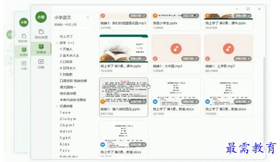The height and width of the screenshot is (162, 280).
Task: Open the 小学语文 subject dropdown
Action: click(88, 17)
